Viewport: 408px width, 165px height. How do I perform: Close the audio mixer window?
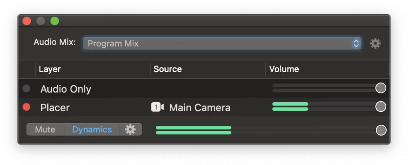point(27,21)
